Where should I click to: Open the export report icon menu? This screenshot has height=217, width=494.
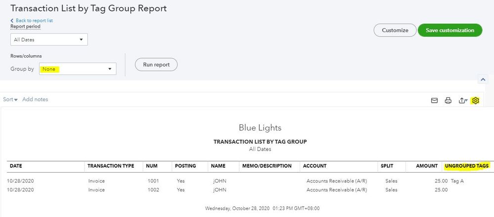pyautogui.click(x=462, y=101)
